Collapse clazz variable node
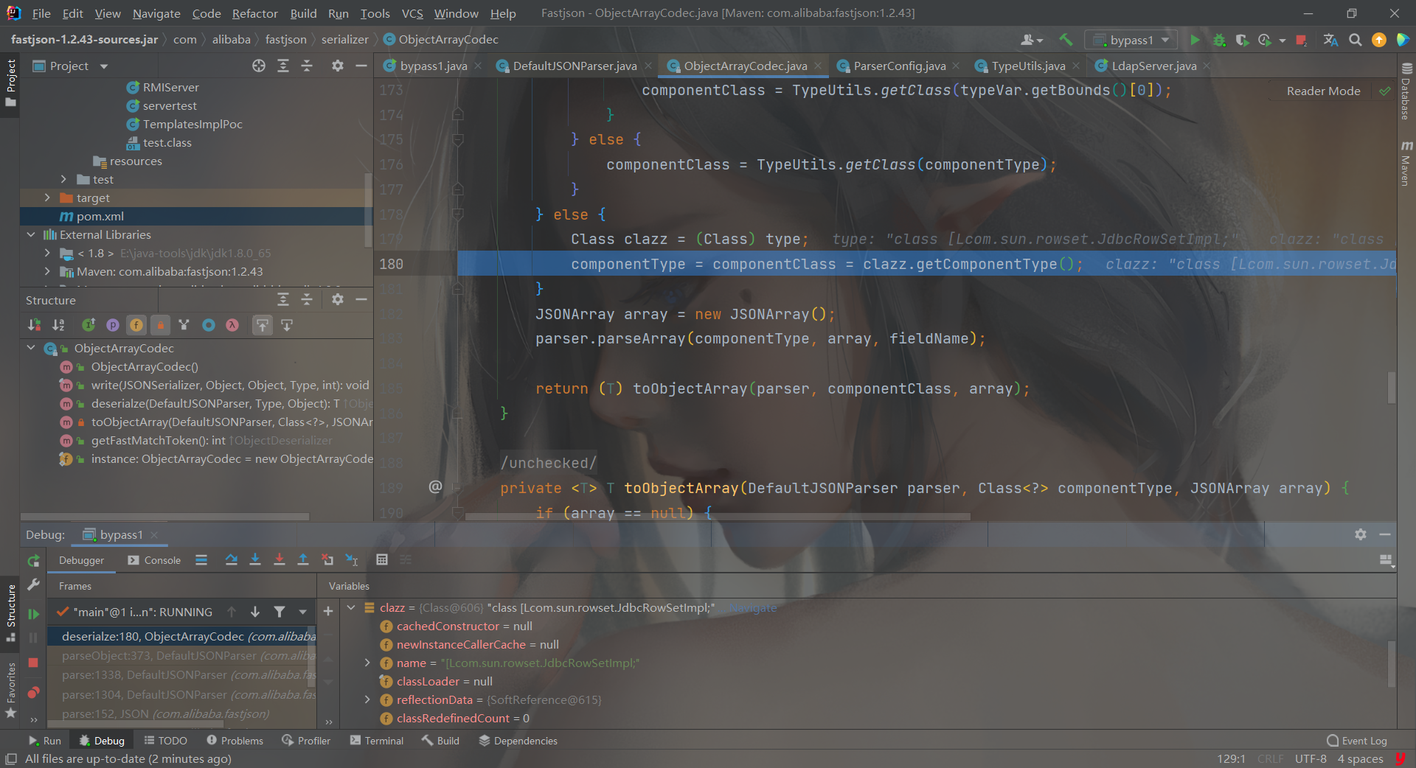 pyautogui.click(x=351, y=607)
